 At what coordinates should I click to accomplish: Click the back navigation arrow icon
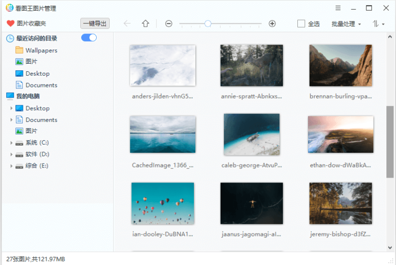tap(127, 24)
